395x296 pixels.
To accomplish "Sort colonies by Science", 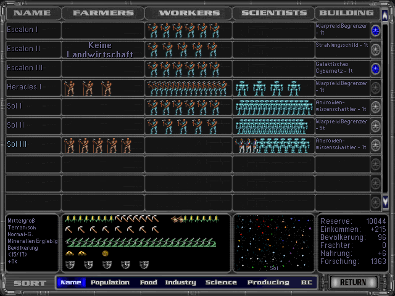I will coord(221,282).
